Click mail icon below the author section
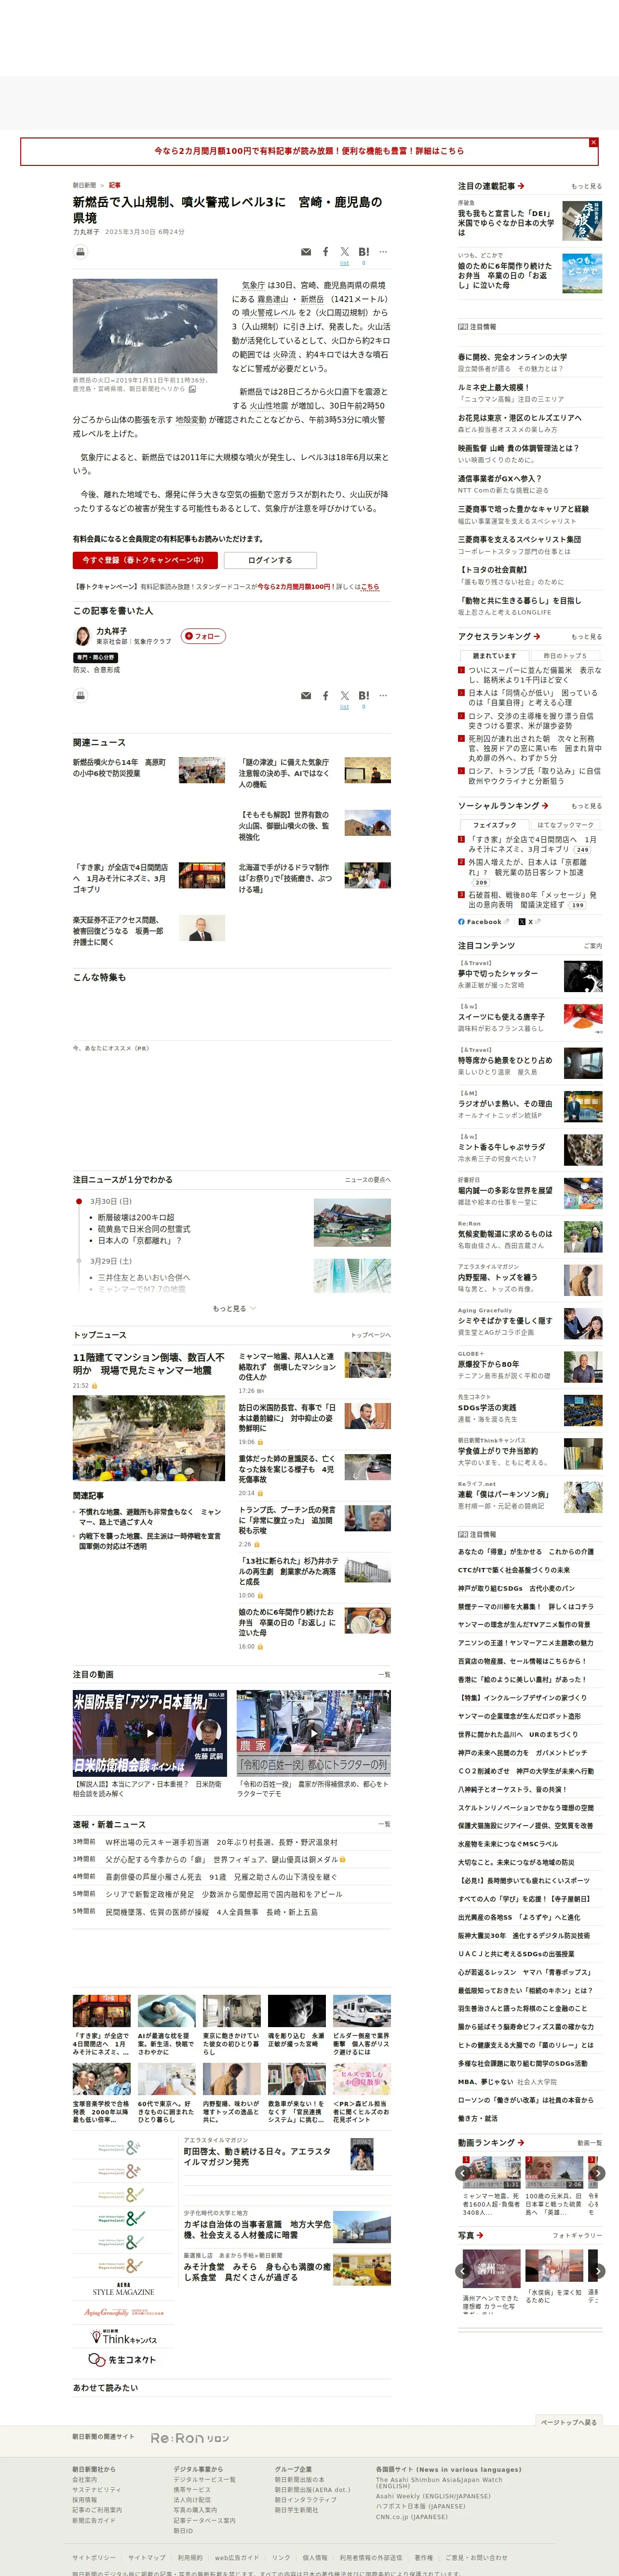 pyautogui.click(x=306, y=696)
